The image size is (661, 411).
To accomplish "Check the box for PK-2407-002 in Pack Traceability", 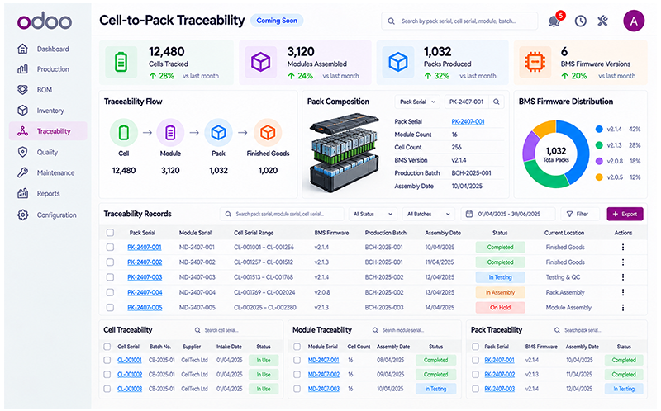I will coord(476,375).
